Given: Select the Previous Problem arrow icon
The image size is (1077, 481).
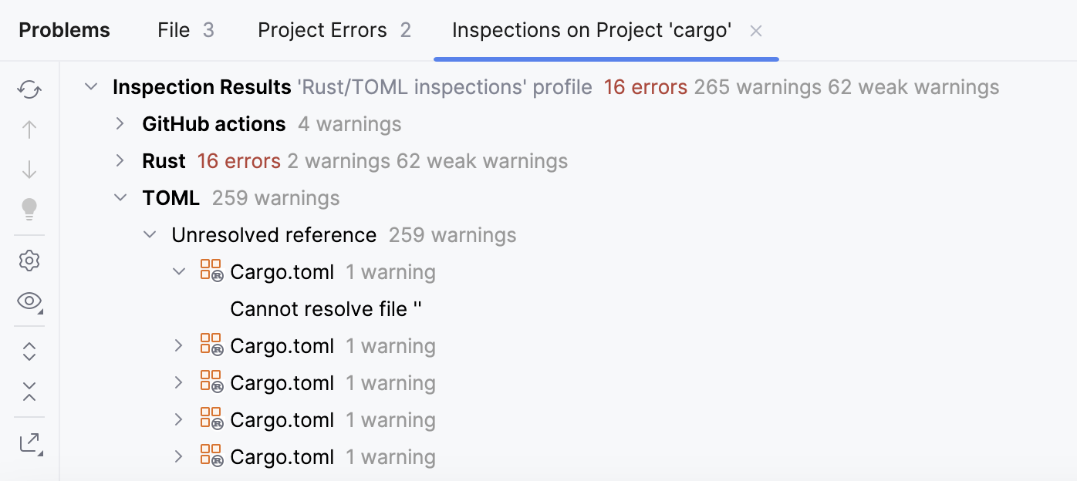Looking at the screenshot, I should pyautogui.click(x=29, y=129).
